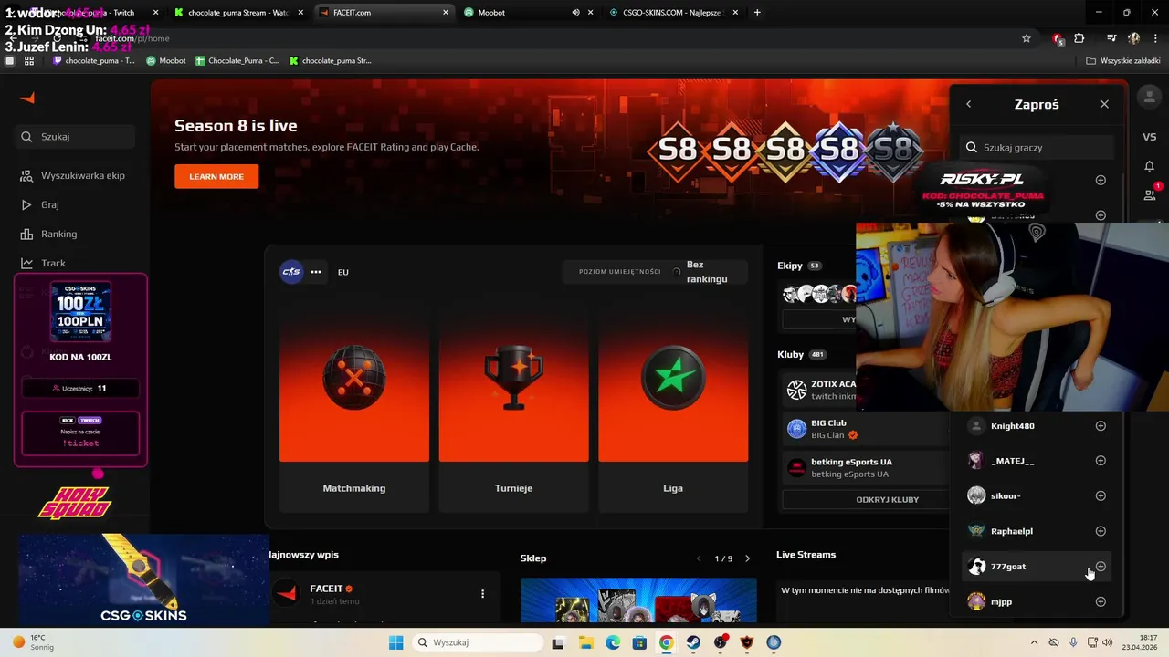Screen dimensions: 1169x657
Task: Select the Liga card
Action: (x=673, y=407)
